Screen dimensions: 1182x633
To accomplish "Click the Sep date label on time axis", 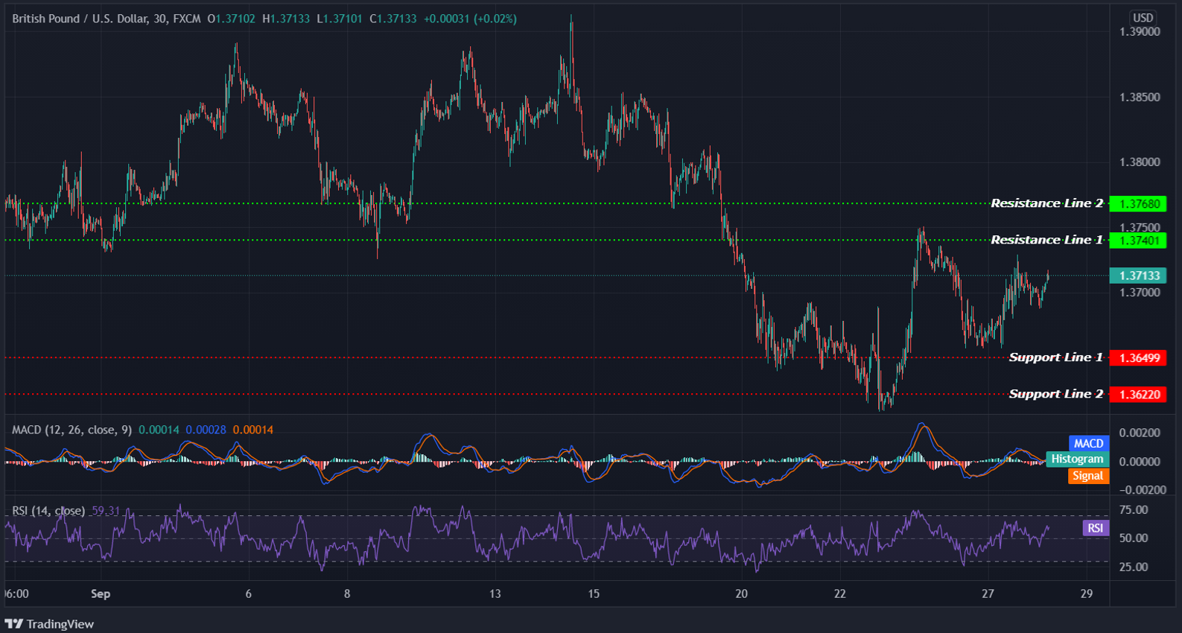I will click(x=101, y=594).
